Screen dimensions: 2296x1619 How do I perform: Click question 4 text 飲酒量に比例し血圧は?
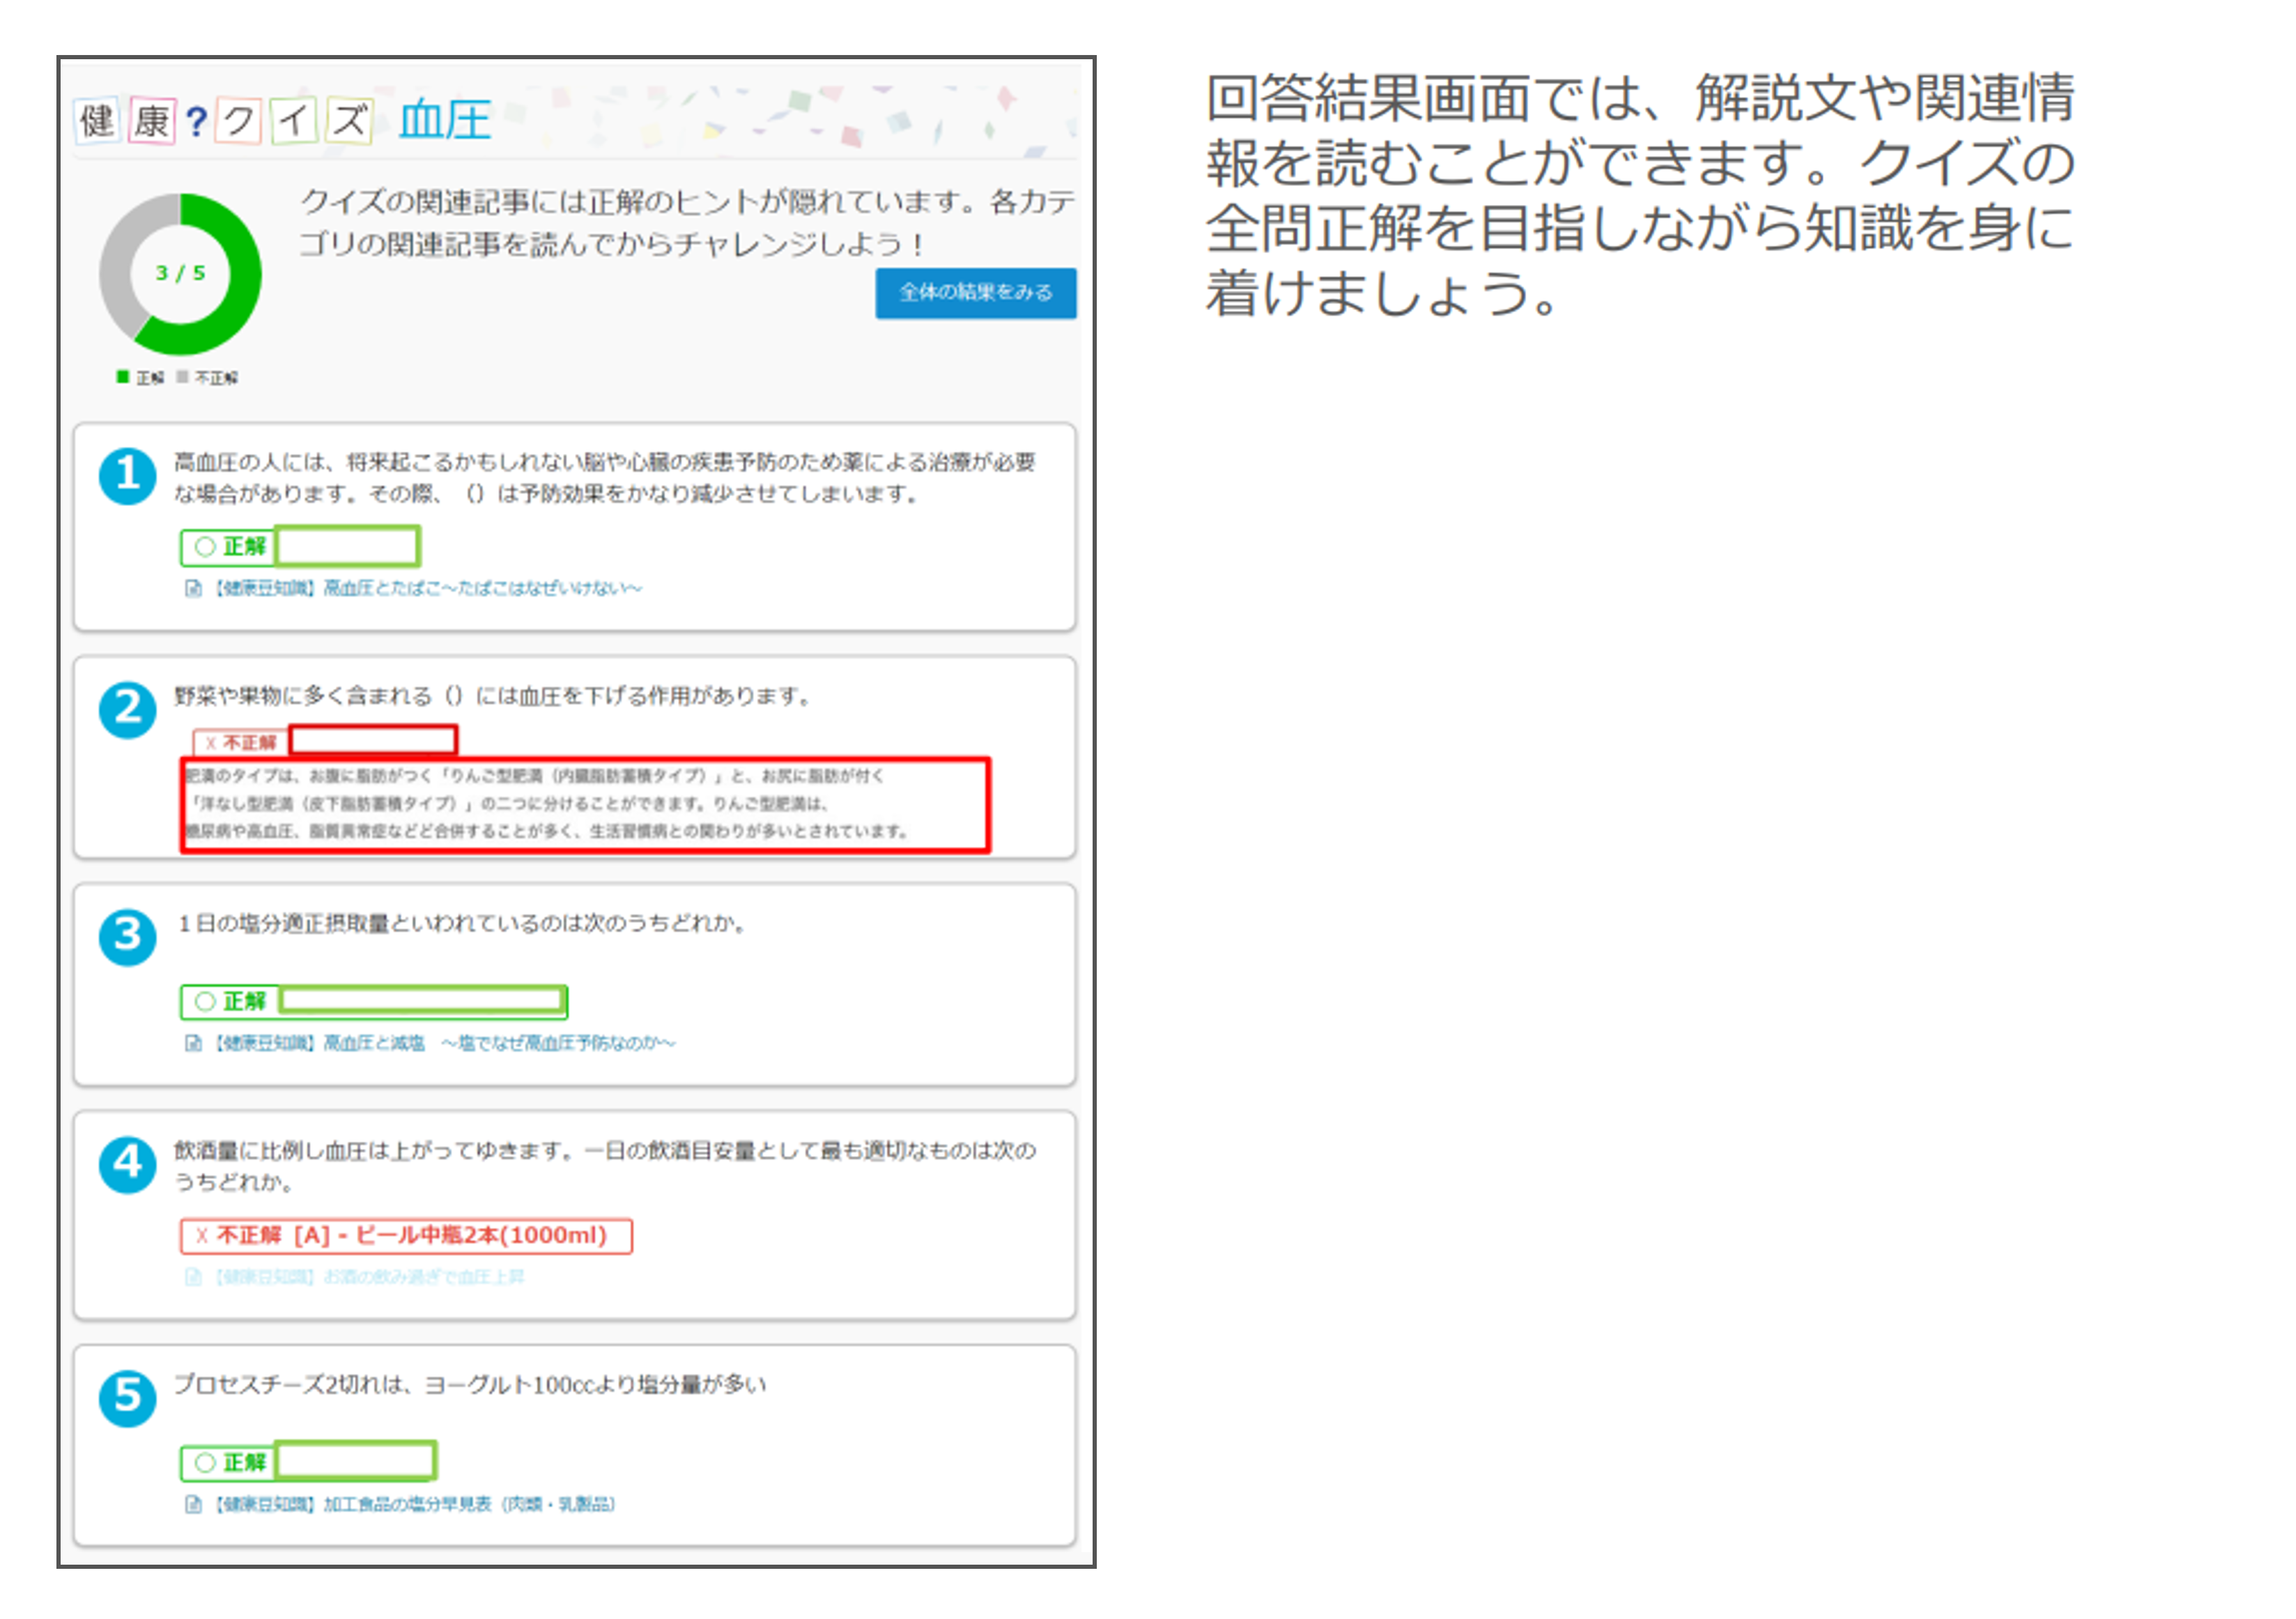click(605, 1166)
